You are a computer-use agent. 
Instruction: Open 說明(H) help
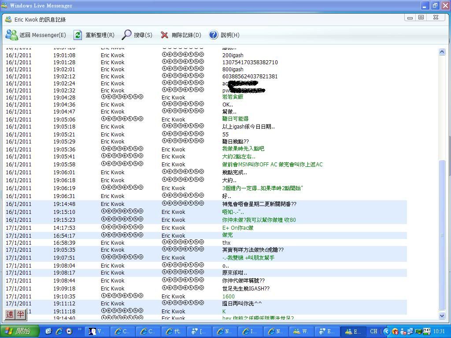(x=224, y=35)
